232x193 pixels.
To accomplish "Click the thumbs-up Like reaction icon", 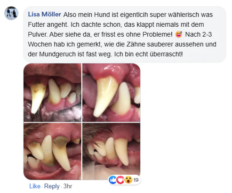I will pyautogui.click(x=112, y=180).
